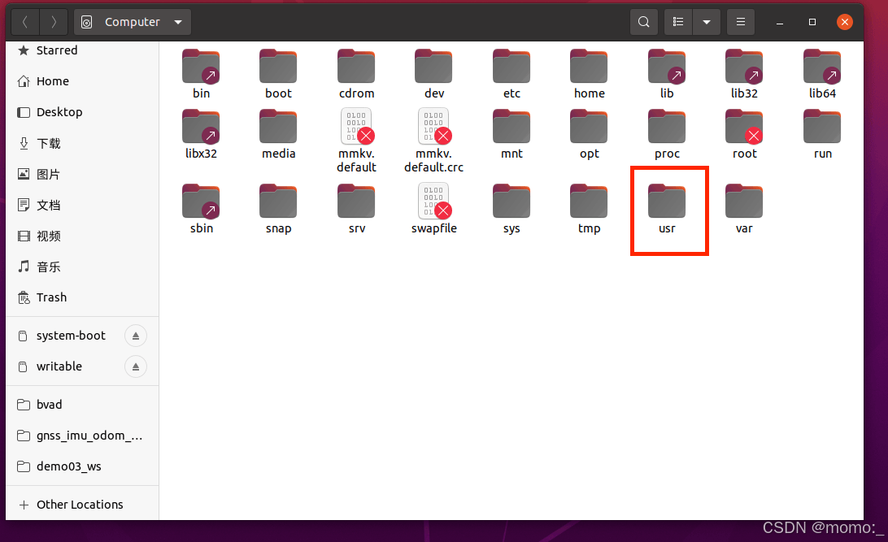Eject the system-boot volume
The image size is (888, 542).
coord(135,335)
